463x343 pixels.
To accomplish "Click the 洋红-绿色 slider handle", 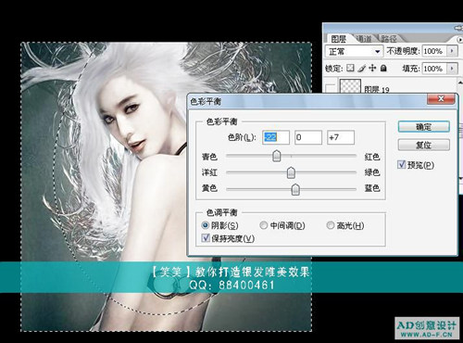I will click(291, 172).
